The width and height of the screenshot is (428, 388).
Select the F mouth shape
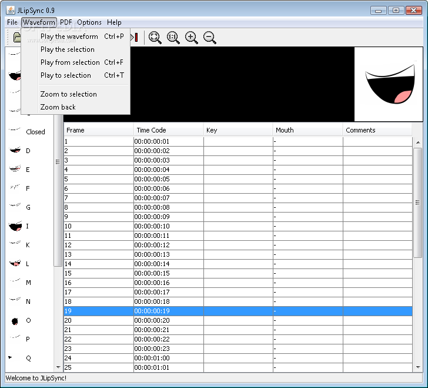point(19,188)
